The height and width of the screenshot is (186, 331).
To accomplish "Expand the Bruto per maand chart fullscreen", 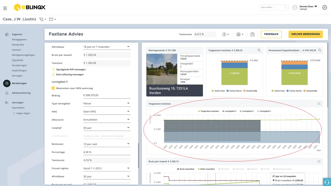I will coord(319,161).
